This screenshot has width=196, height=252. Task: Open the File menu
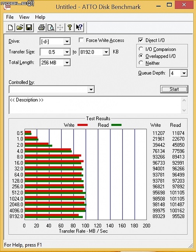point(10,17)
